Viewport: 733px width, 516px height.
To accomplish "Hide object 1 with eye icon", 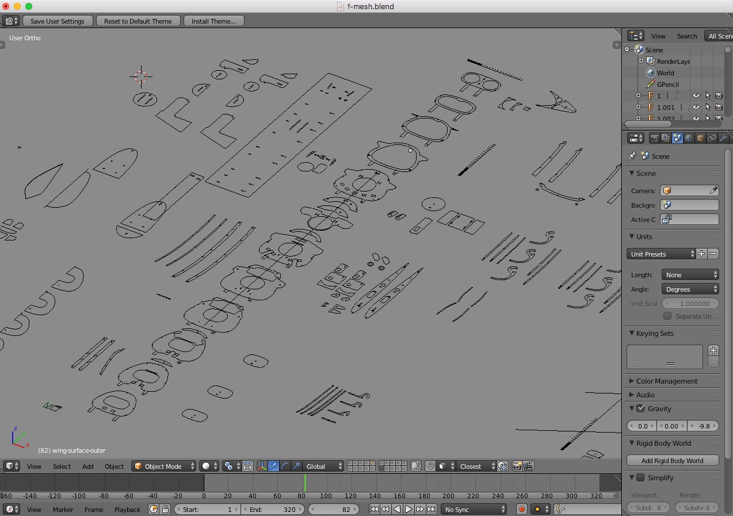I will click(696, 95).
